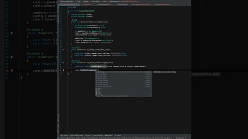Viewport: 248px width, 139px height.
Task: Open the red-titled Extensions.cs editor tab
Action: (143, 5)
